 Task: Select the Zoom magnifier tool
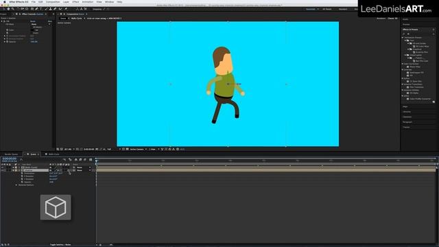coord(12,9)
